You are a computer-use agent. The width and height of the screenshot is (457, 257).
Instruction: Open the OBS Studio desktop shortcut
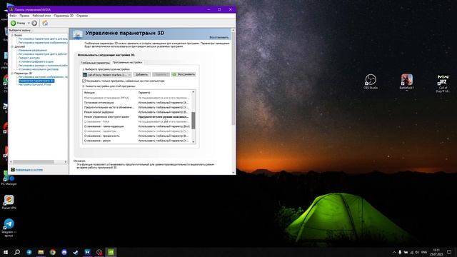371,81
